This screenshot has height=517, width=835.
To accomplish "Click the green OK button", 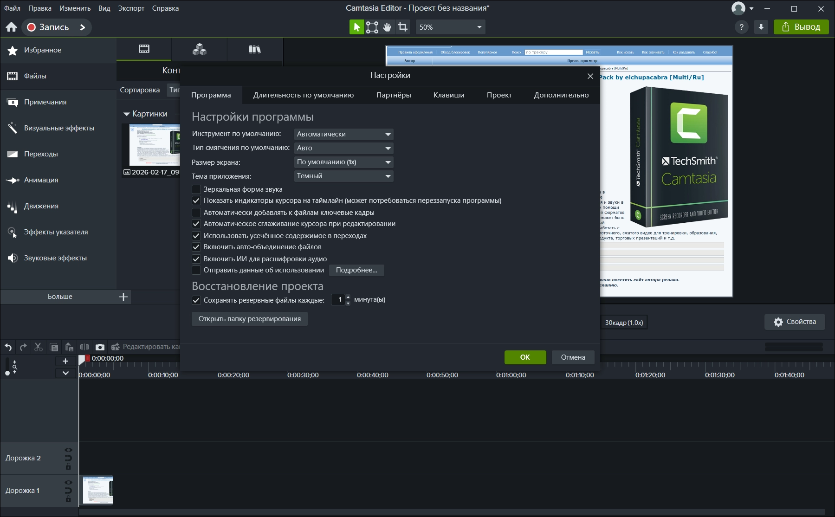I will [x=525, y=357].
